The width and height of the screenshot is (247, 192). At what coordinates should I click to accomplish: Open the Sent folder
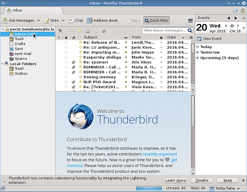[x=19, y=49]
